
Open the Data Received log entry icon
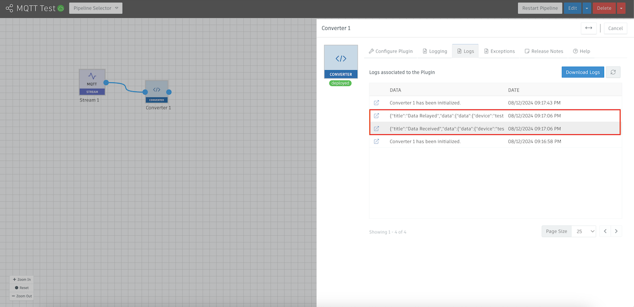(x=376, y=128)
